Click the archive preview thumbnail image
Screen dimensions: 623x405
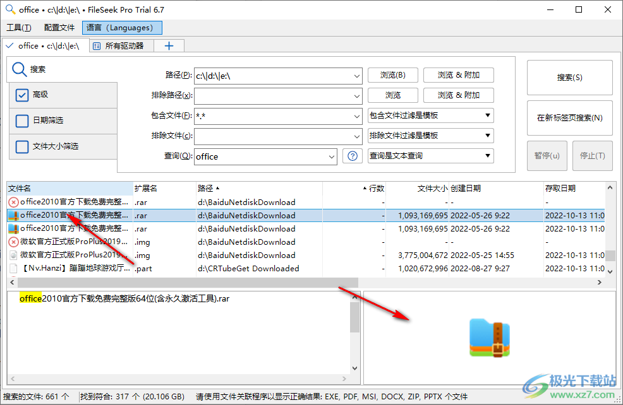click(490, 337)
